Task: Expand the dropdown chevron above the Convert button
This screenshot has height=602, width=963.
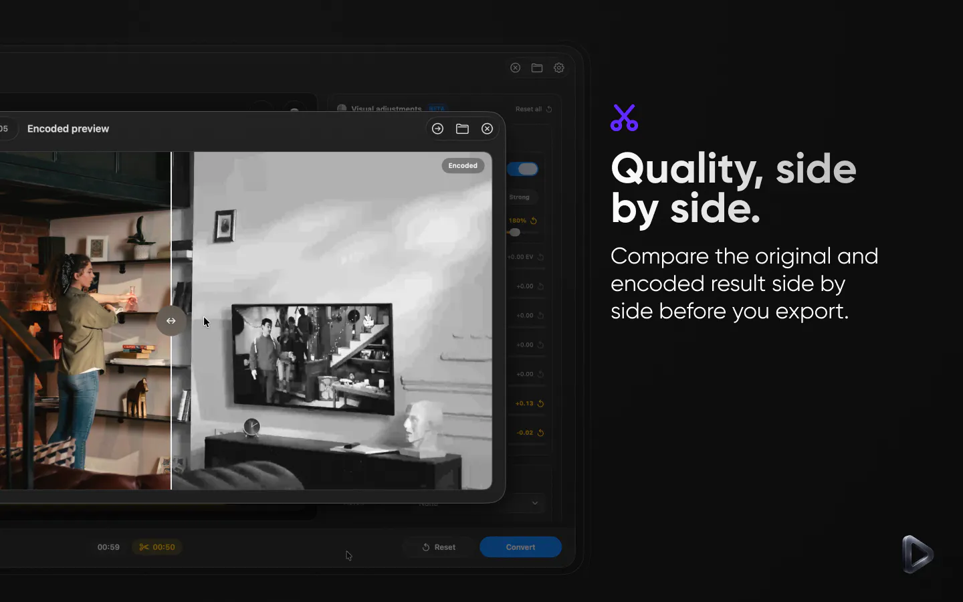Action: (x=535, y=503)
